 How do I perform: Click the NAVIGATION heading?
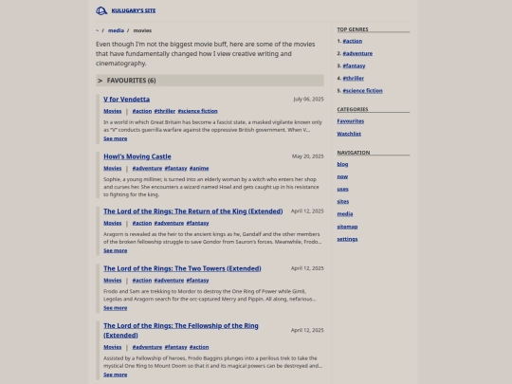coord(354,153)
